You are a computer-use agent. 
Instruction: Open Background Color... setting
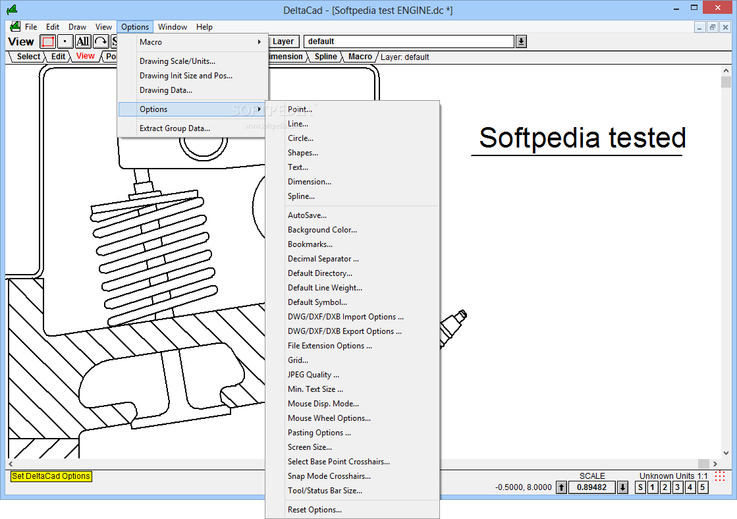click(x=352, y=230)
